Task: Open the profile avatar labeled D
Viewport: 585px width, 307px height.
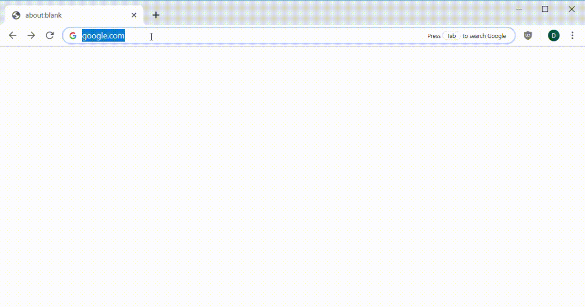Action: [553, 36]
